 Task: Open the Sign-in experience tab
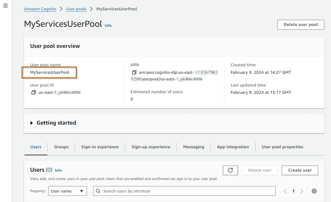(100, 147)
